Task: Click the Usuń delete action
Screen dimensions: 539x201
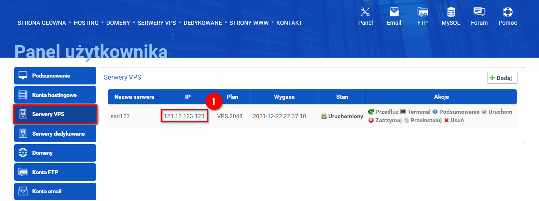Action: click(454, 120)
